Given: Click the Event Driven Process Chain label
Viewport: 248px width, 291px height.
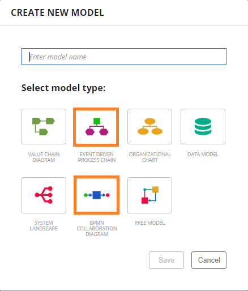Looking at the screenshot, I should (97, 157).
